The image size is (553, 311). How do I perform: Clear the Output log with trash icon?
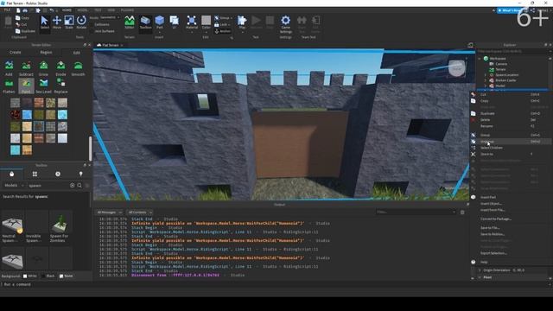click(462, 213)
